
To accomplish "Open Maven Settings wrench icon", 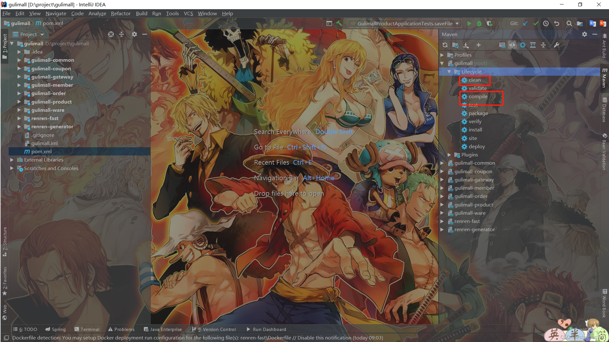I will 556,45.
